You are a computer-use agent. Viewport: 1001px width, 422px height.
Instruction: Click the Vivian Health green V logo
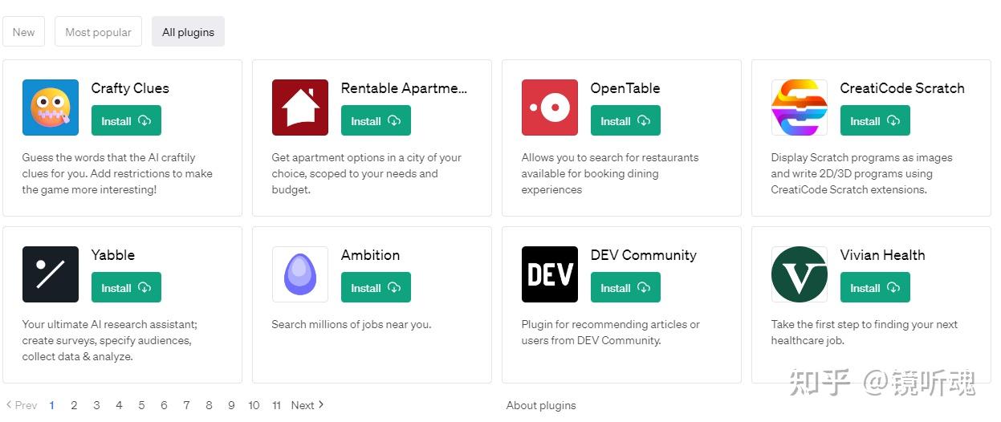point(800,274)
